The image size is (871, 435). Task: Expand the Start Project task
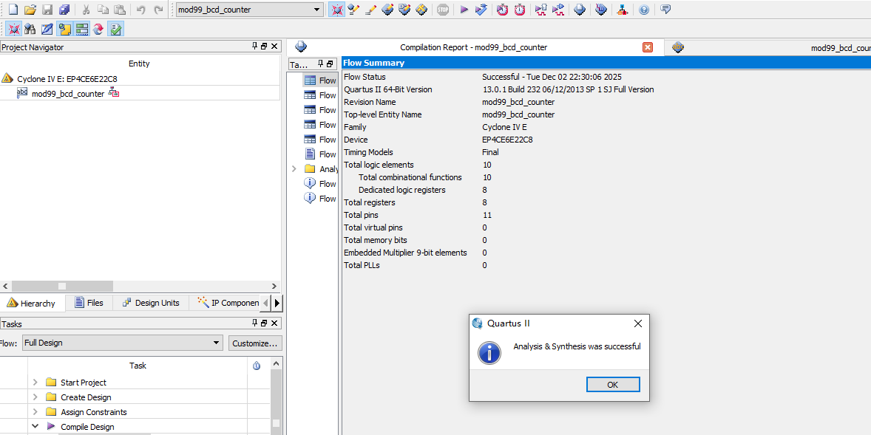35,383
